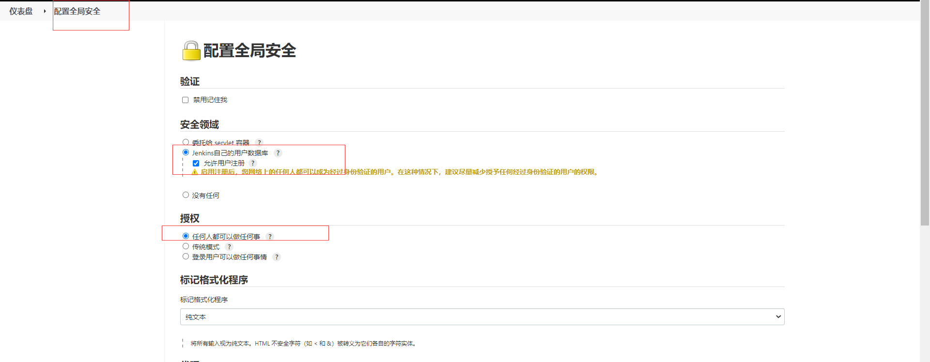Open help for Jenkins自己的用户数据库

coord(278,153)
